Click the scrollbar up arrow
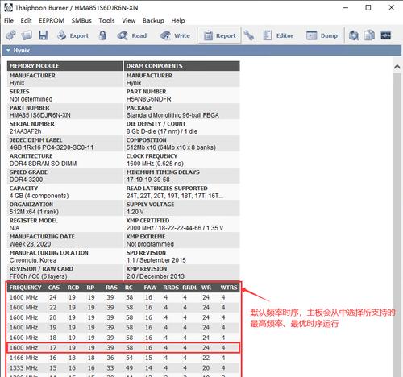403x377 pixels. 397,67
